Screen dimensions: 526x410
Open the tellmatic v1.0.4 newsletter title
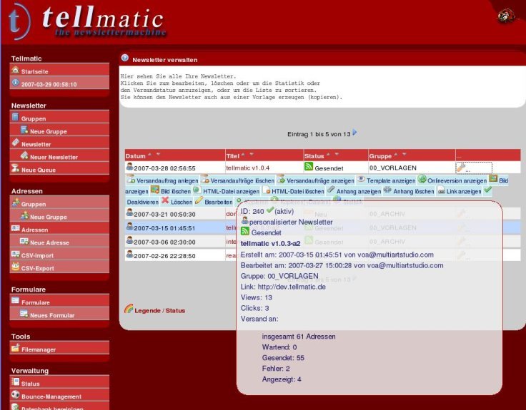tap(247, 168)
